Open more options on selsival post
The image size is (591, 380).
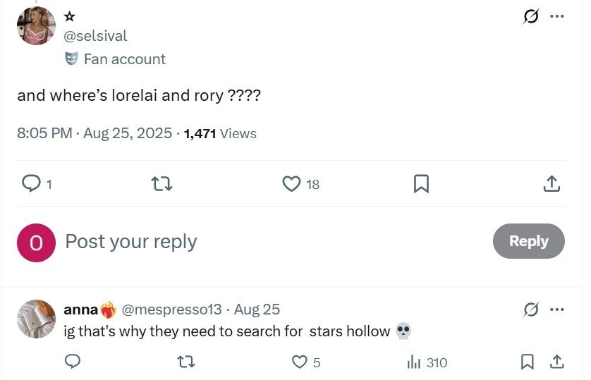pos(557,16)
